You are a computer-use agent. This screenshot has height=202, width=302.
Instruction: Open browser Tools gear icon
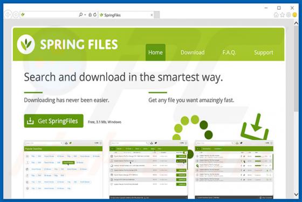(289, 15)
